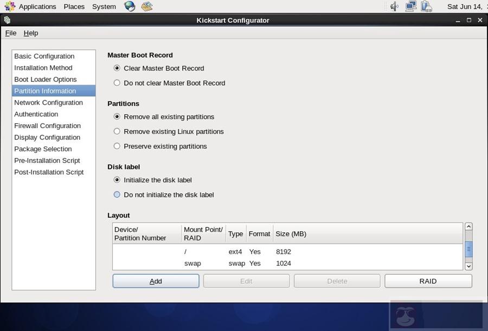Screen dimensions: 488x331
Task: Select "Do not clear Master Boot Record"
Action: pyautogui.click(x=117, y=82)
